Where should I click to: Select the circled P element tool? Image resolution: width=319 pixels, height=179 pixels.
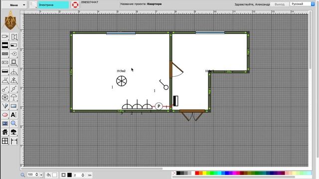[14, 54]
